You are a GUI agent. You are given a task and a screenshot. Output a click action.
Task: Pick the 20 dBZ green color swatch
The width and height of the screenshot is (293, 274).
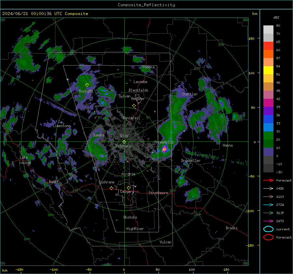(x=268, y=143)
